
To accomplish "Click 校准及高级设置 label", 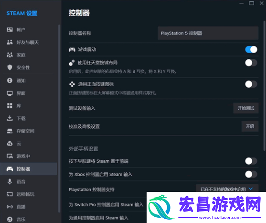I will coord(84,126).
